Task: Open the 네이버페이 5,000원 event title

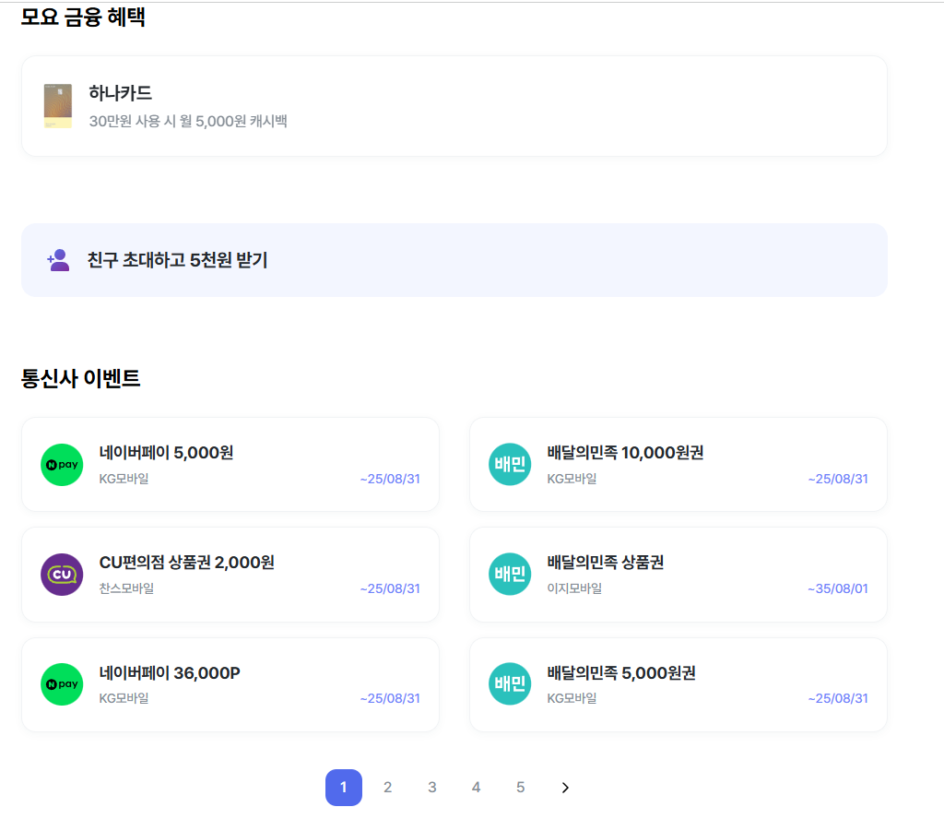Action: (166, 453)
